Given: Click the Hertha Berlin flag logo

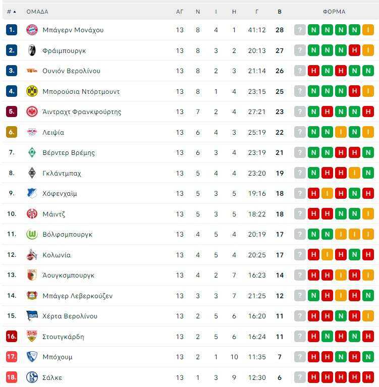Looking at the screenshot, I should tap(32, 316).
